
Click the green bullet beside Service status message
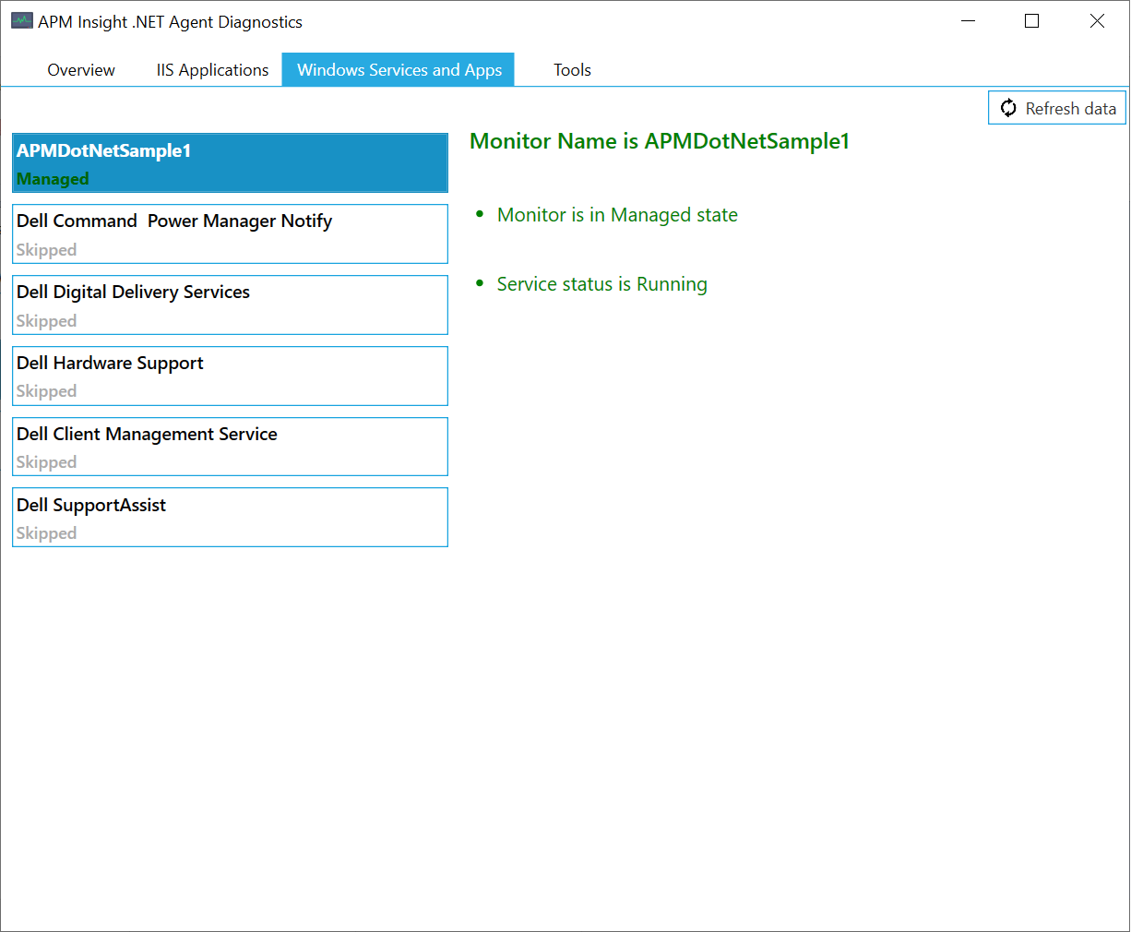tap(479, 283)
